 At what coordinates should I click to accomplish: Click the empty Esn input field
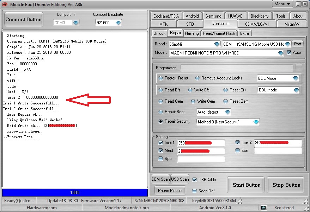coord(278,151)
